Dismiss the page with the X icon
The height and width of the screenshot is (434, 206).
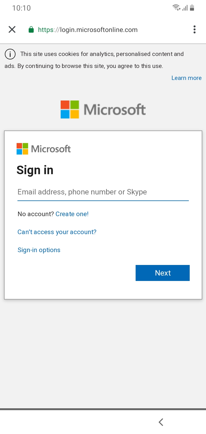click(12, 29)
